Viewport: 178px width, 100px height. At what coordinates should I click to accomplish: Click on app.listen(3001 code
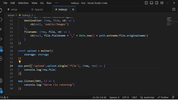[x=29, y=81]
